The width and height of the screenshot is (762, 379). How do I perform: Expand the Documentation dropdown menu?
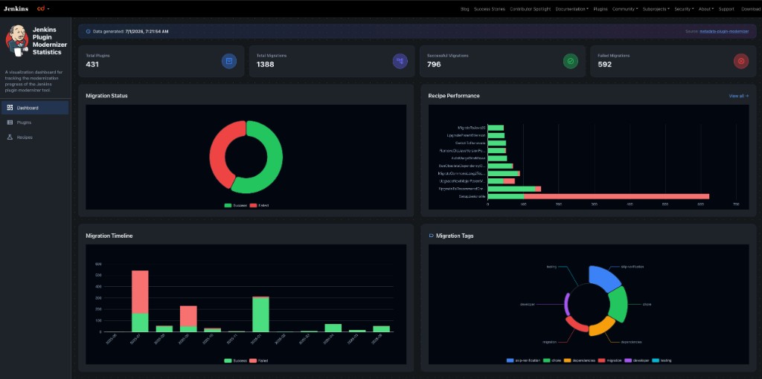pyautogui.click(x=572, y=9)
